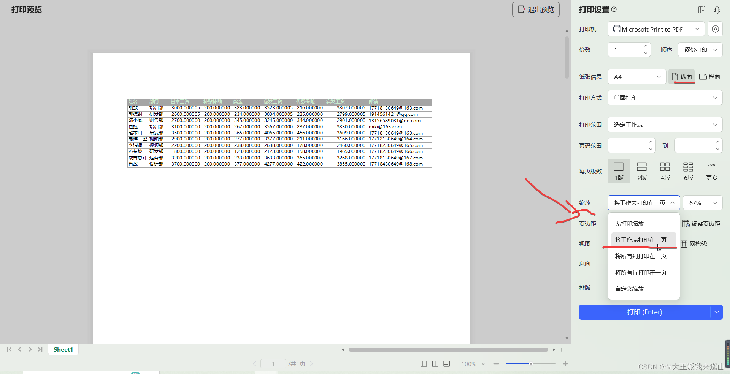730x374 pixels.
Task: Open the 选定工作表 print range dropdown
Action: pyautogui.click(x=665, y=125)
